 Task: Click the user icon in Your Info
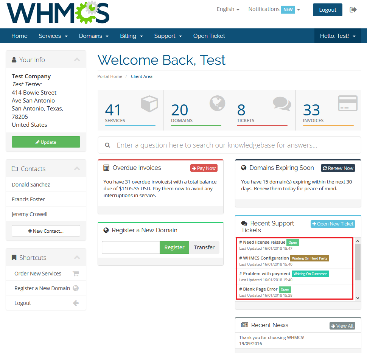click(14, 60)
